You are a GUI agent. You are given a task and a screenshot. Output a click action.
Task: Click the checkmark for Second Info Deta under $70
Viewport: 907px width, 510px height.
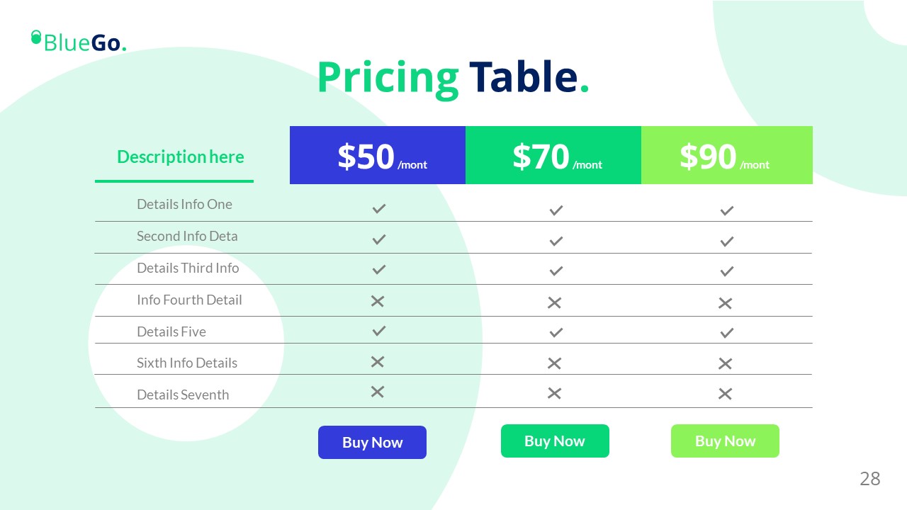point(556,241)
